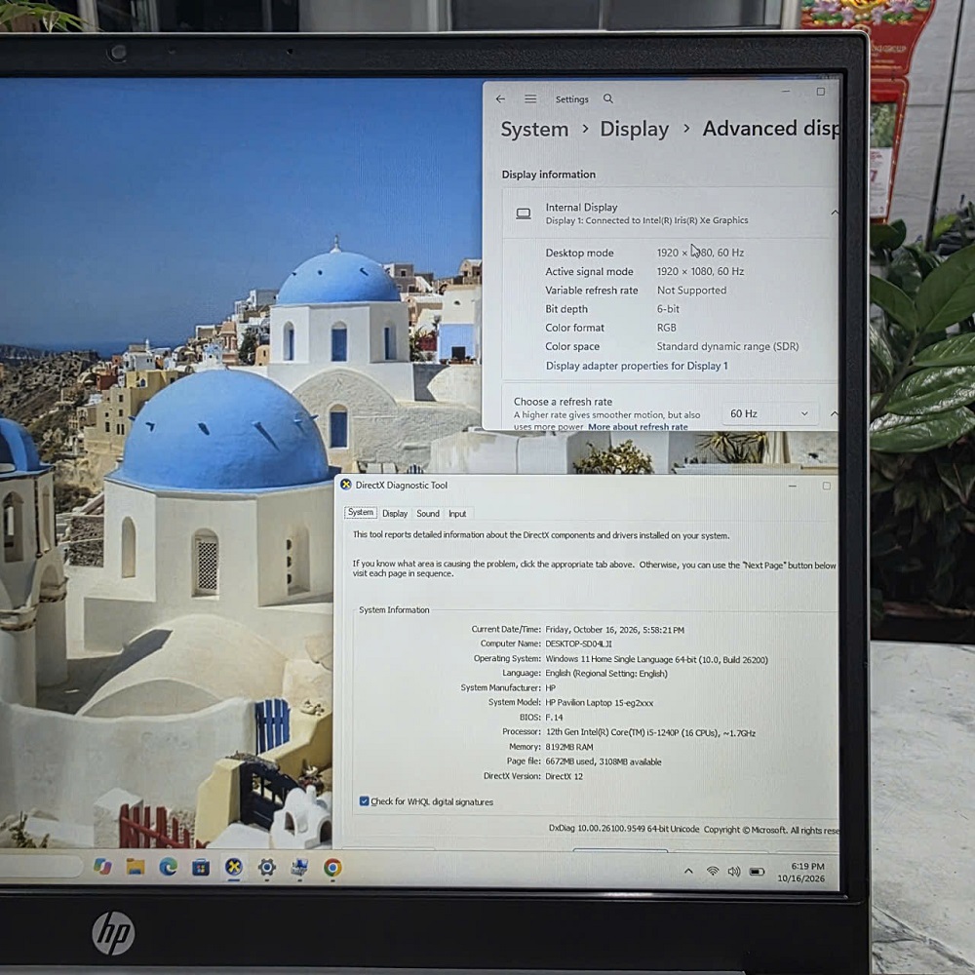This screenshot has height=975, width=975.
Task: Click the Color format RGB value
Action: point(666,327)
